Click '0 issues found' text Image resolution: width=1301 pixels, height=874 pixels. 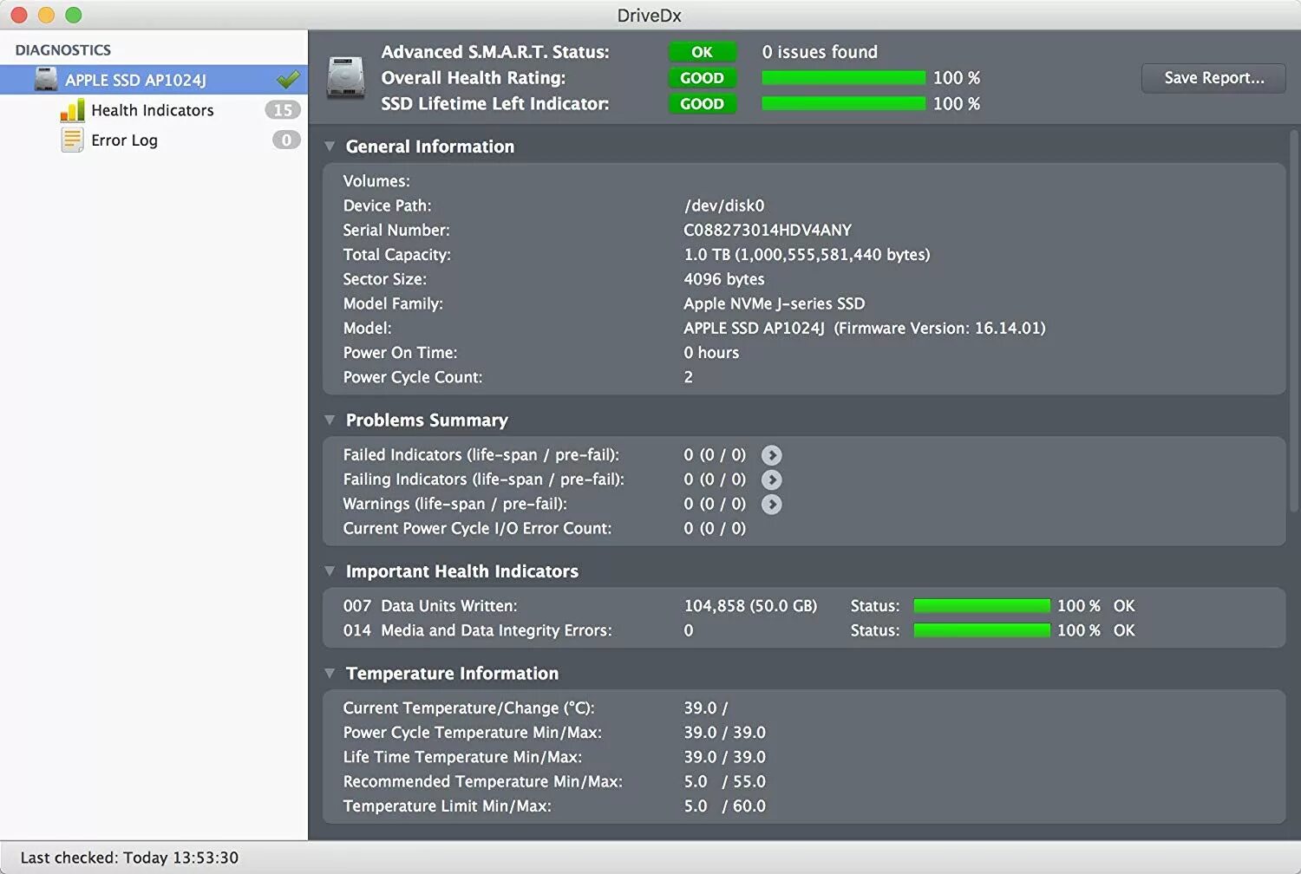tap(820, 52)
